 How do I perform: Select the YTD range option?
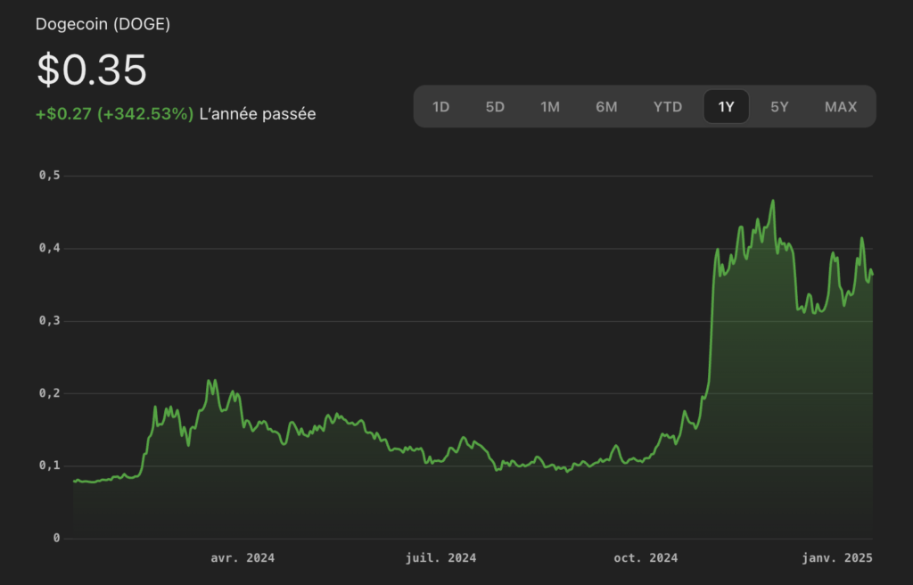[667, 107]
